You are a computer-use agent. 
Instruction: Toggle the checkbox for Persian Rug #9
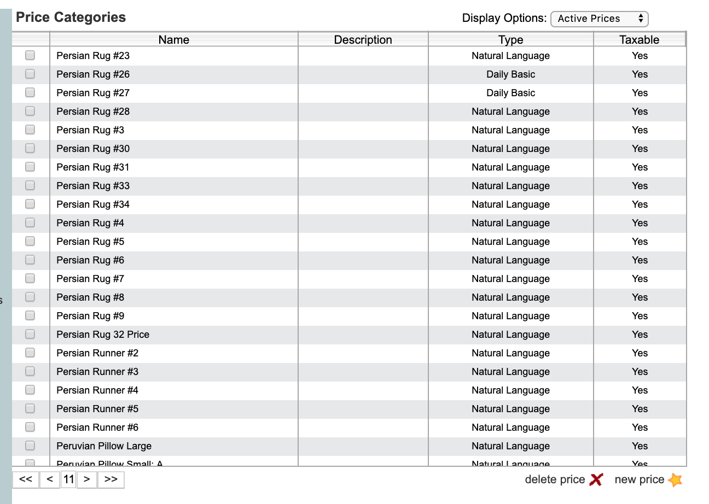(30, 315)
